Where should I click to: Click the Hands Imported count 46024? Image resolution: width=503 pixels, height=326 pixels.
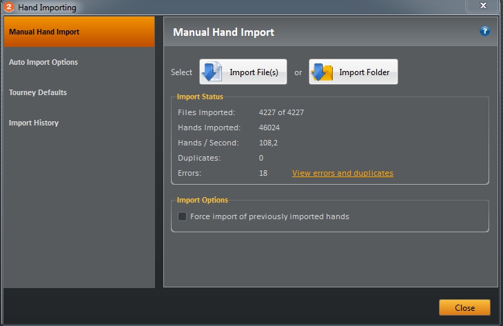[x=269, y=128]
